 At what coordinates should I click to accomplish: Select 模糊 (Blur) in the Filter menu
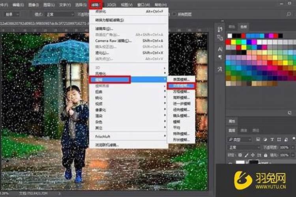click(109, 80)
